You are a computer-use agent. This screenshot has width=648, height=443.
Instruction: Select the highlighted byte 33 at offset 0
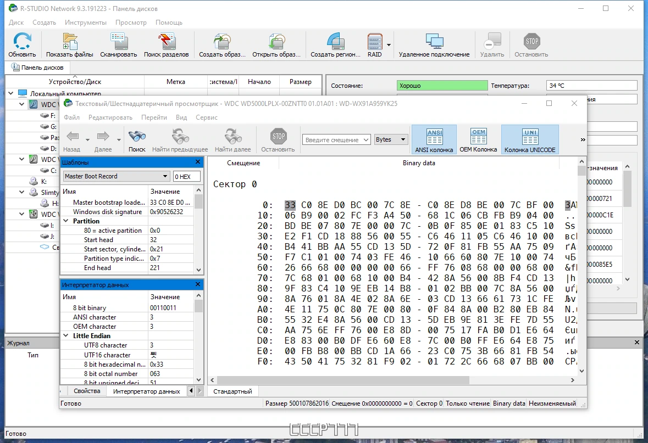290,205
